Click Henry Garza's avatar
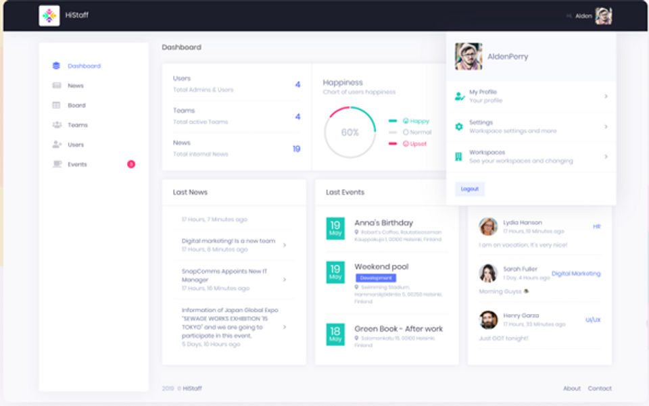Viewport: 649px width, 406px height. click(488, 320)
